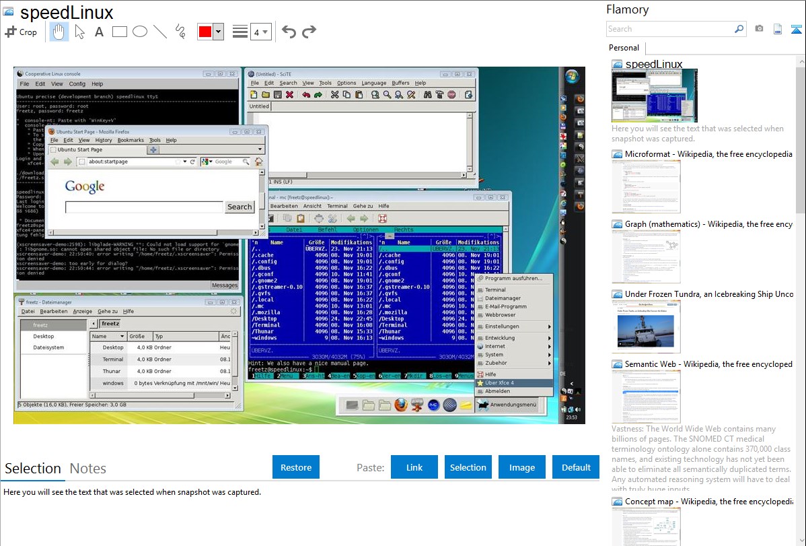Expand the Internet submenu
This screenshot has width=806, height=546.
[514, 346]
